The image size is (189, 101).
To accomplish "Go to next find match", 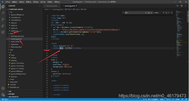I will [x=166, y=12].
